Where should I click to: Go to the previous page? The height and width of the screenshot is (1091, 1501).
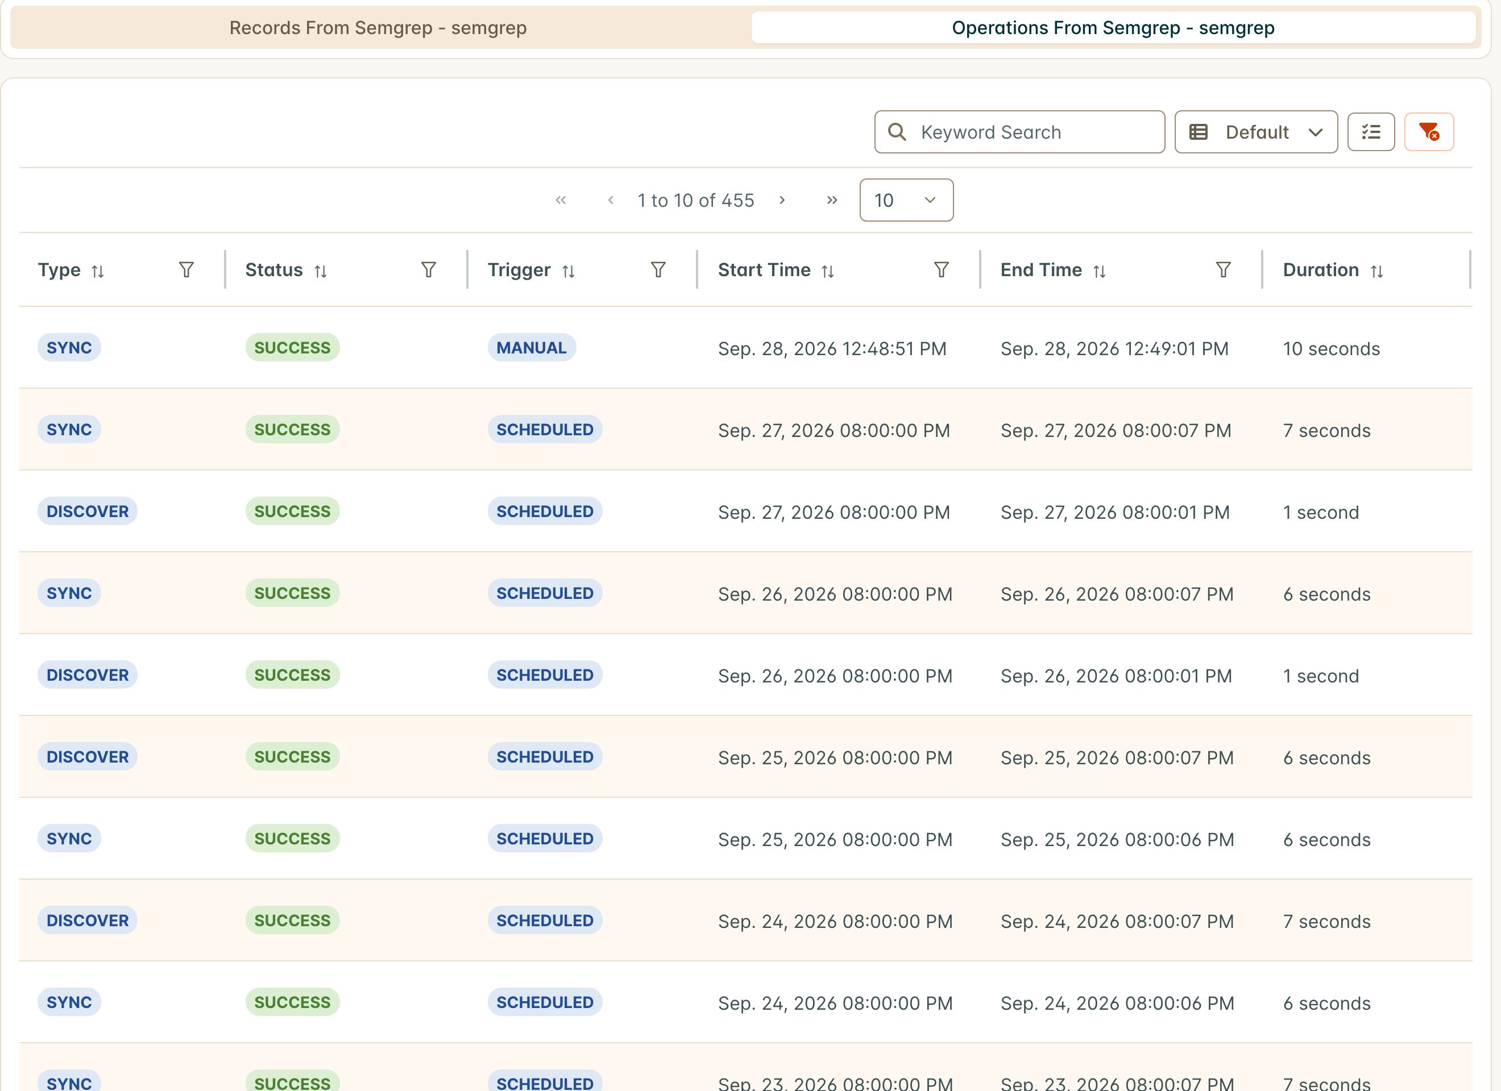coord(611,200)
